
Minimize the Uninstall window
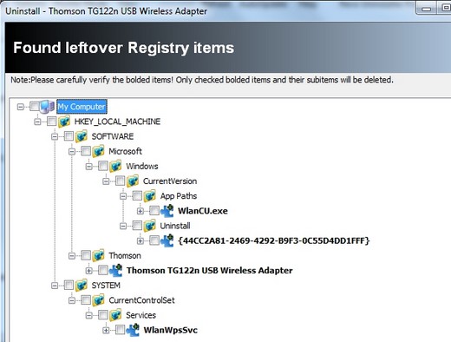[427, 9]
